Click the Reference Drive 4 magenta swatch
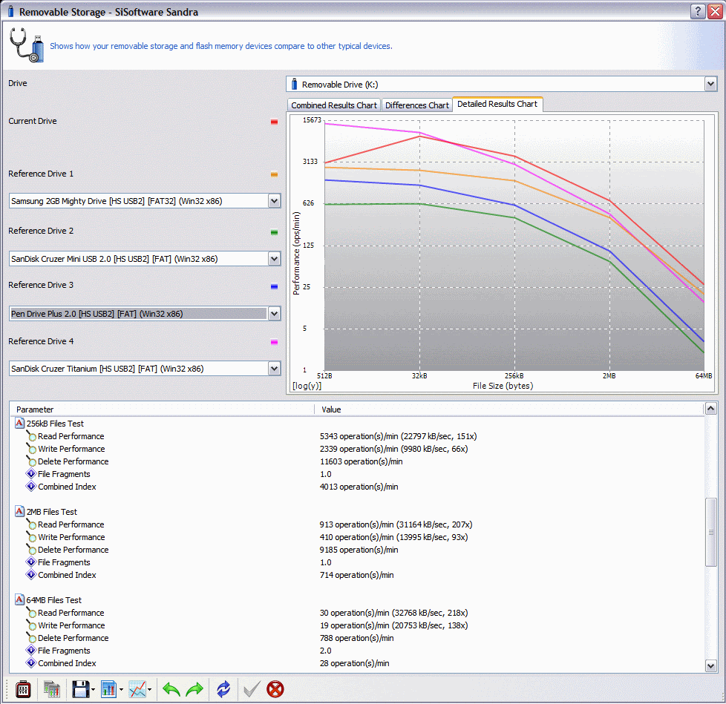Image resolution: width=726 pixels, height=704 pixels. [x=274, y=342]
